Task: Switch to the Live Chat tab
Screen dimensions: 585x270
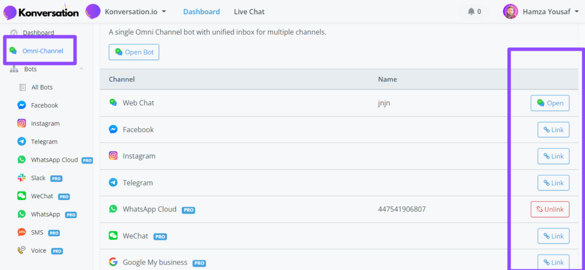Action: (x=249, y=11)
